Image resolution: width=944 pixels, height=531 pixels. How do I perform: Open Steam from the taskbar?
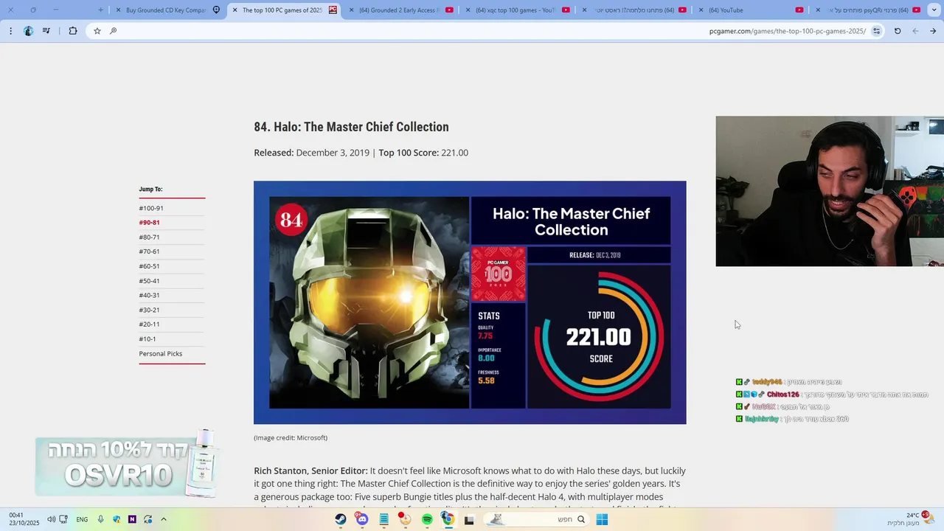point(340,519)
